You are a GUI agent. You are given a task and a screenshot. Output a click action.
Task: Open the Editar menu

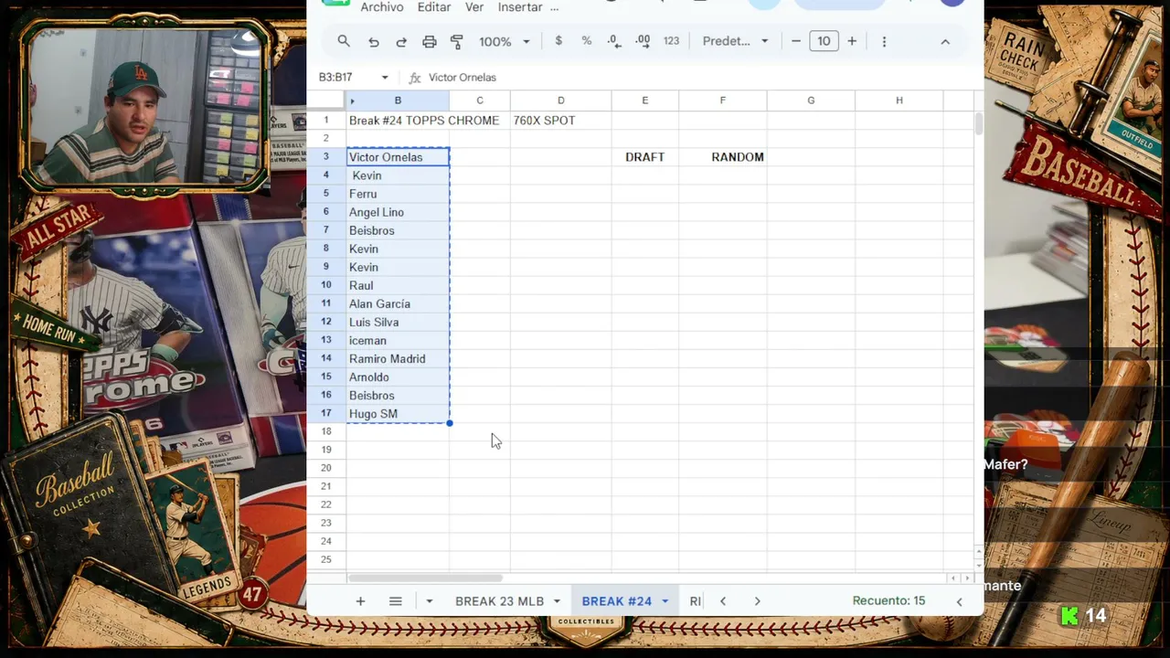point(434,7)
